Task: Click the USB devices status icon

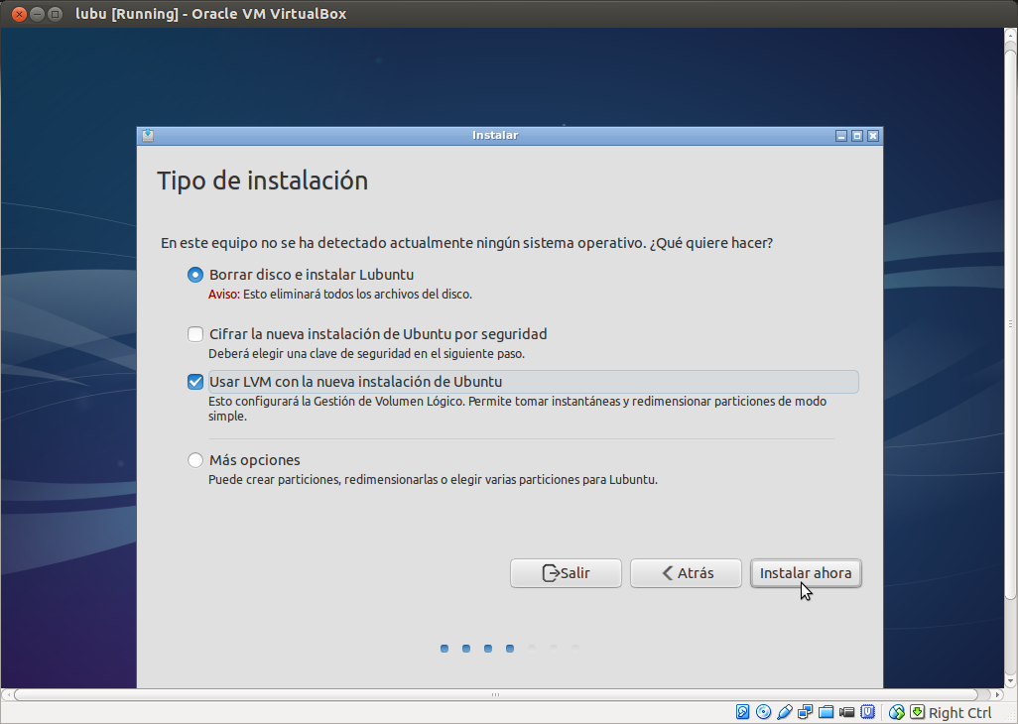Action: pos(784,712)
